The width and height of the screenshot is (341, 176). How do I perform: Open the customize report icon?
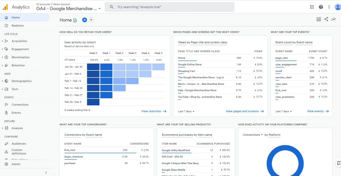click(319, 19)
